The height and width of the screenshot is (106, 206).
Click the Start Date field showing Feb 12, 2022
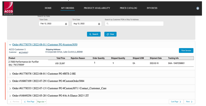54,24
